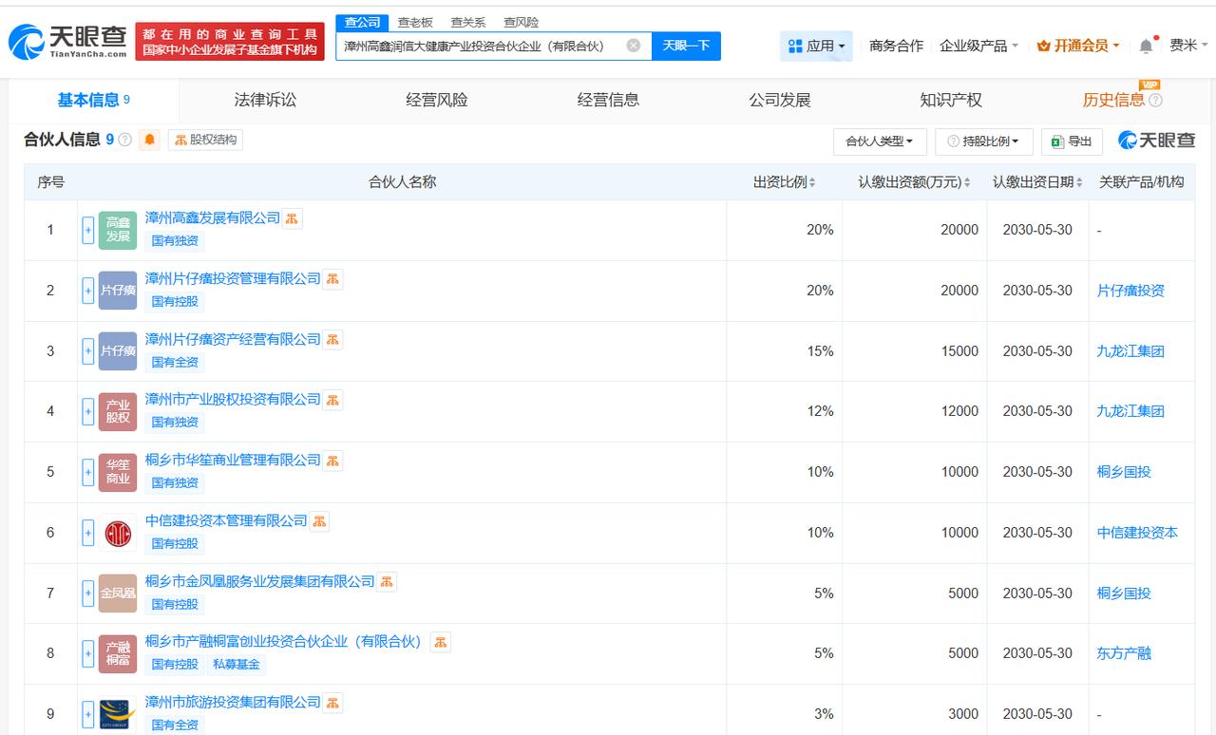The height and width of the screenshot is (735, 1216).
Task: Open 片仔癀投资 related institution link
Action: [x=1130, y=291]
